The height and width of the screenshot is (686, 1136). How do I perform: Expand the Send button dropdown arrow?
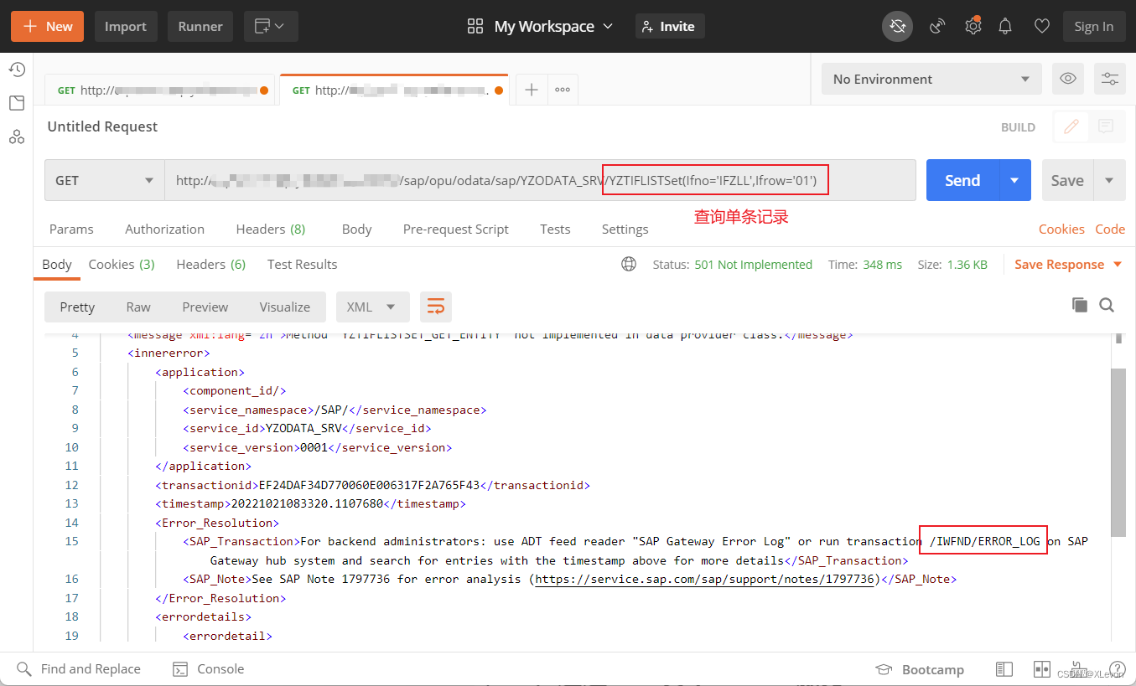[1014, 180]
